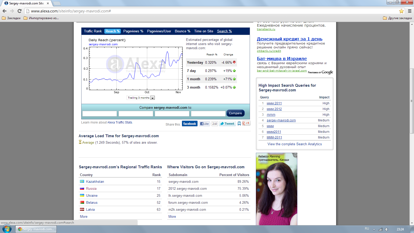Open Бат-мицва в Израиле ad

pyautogui.click(x=282, y=59)
